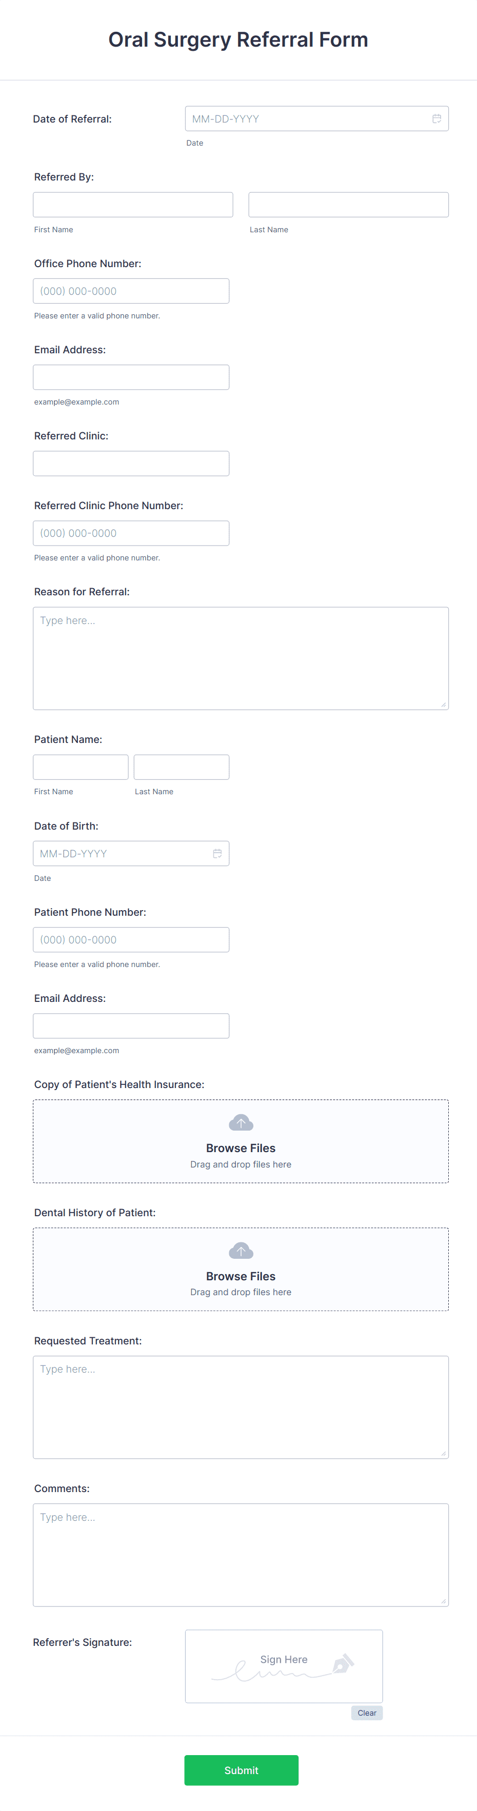Open the Date of Birth calendar picker
Screen dimensions: 477x1811
tap(217, 853)
